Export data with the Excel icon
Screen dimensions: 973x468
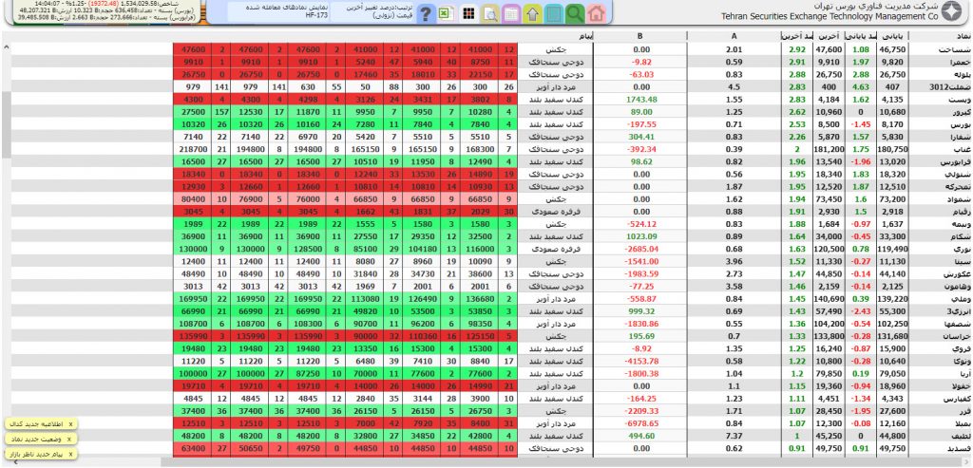pyautogui.click(x=446, y=12)
